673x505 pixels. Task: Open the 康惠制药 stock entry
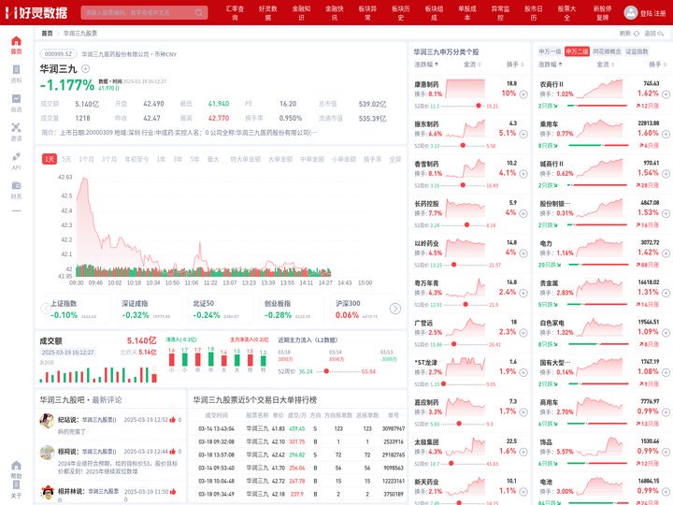[426, 84]
